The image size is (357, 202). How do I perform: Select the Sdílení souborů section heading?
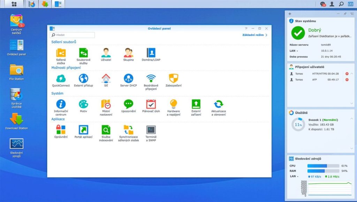click(x=64, y=42)
